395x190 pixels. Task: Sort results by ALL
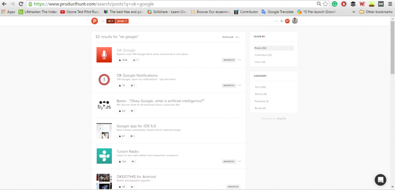pyautogui.click(x=238, y=37)
